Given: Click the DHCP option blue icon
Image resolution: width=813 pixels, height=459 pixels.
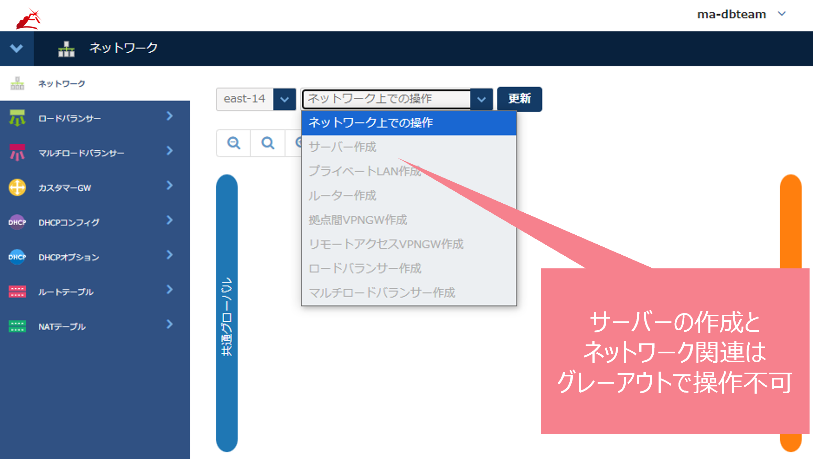Looking at the screenshot, I should tap(17, 257).
